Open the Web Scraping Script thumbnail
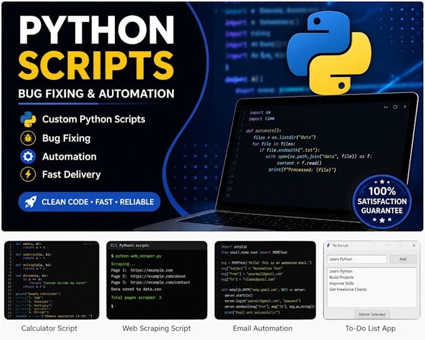The width and height of the screenshot is (425, 340). 157,280
